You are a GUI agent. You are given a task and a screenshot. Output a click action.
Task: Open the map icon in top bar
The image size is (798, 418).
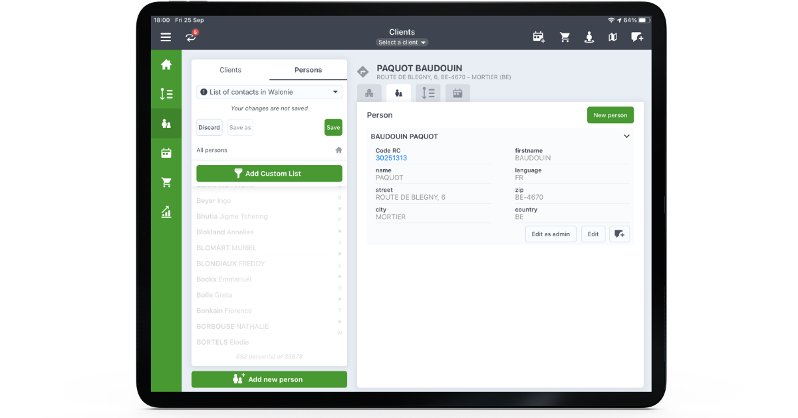[612, 37]
